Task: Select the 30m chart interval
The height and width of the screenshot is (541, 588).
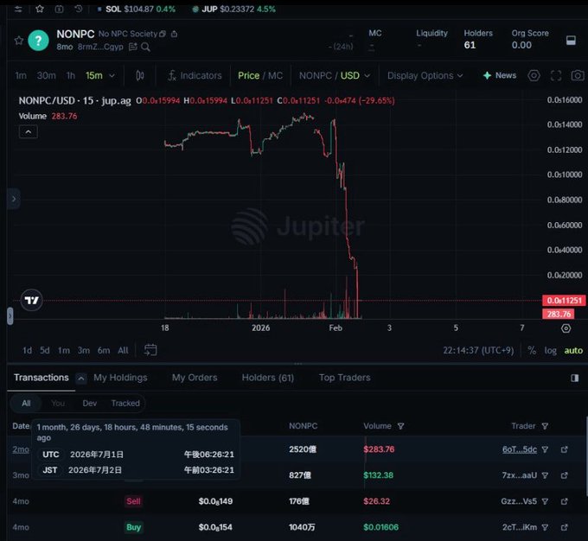Action: [46, 76]
